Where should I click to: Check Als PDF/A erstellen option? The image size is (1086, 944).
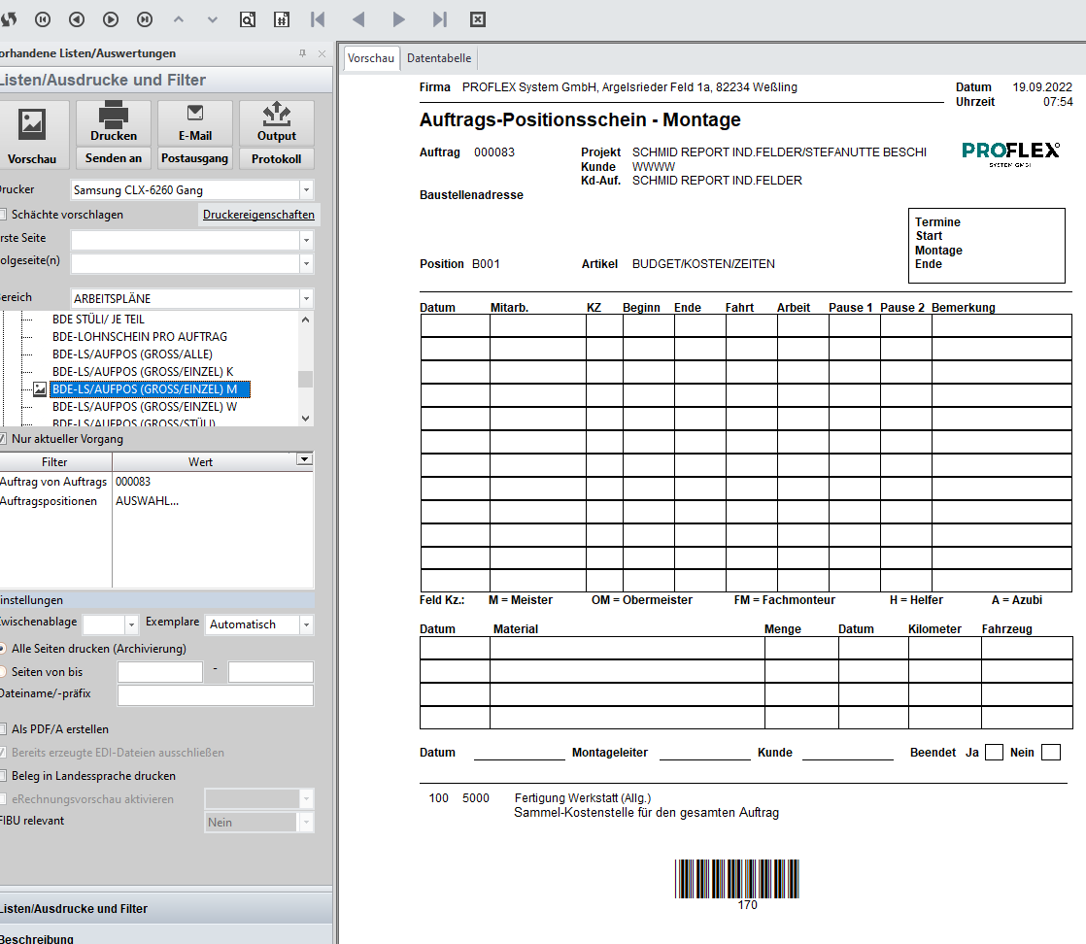(3, 728)
